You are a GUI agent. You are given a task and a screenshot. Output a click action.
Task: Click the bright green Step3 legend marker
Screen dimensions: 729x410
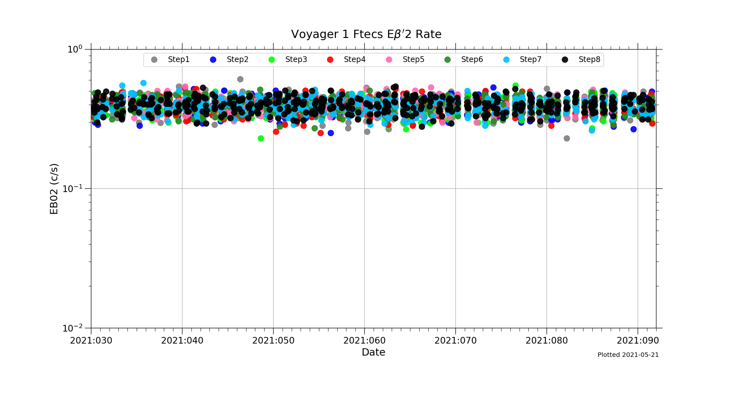271,60
